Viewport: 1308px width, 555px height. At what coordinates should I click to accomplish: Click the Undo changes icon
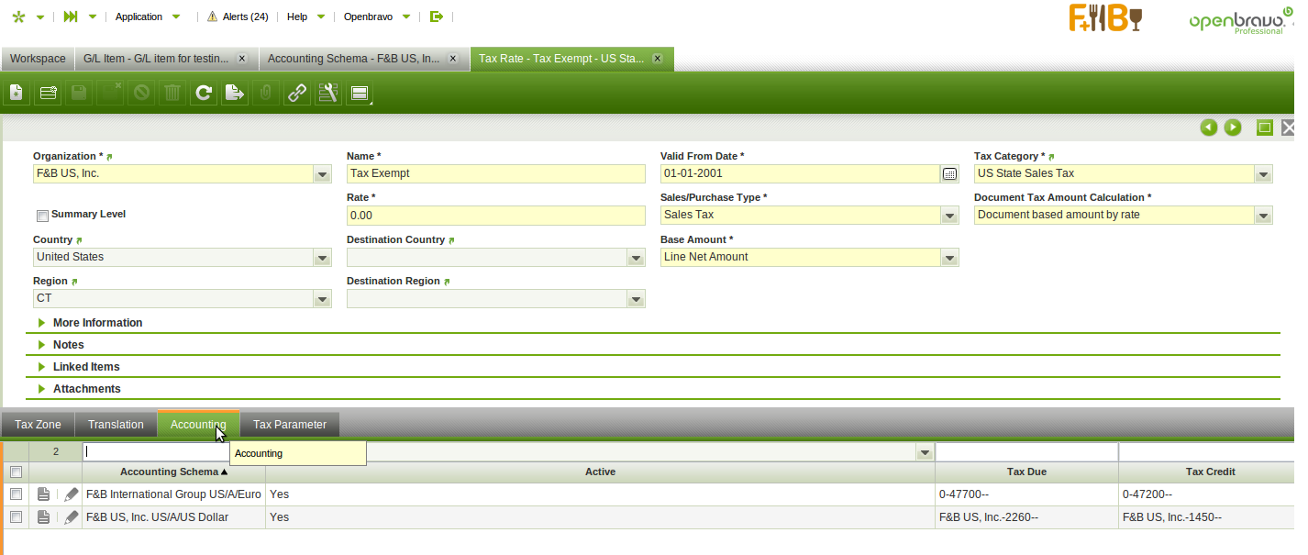point(141,93)
